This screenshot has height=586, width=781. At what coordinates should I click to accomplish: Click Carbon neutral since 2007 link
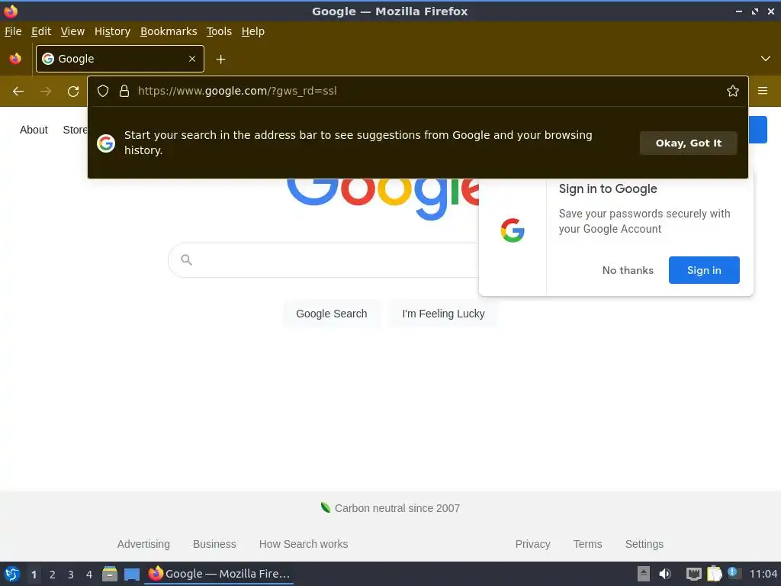(397, 508)
